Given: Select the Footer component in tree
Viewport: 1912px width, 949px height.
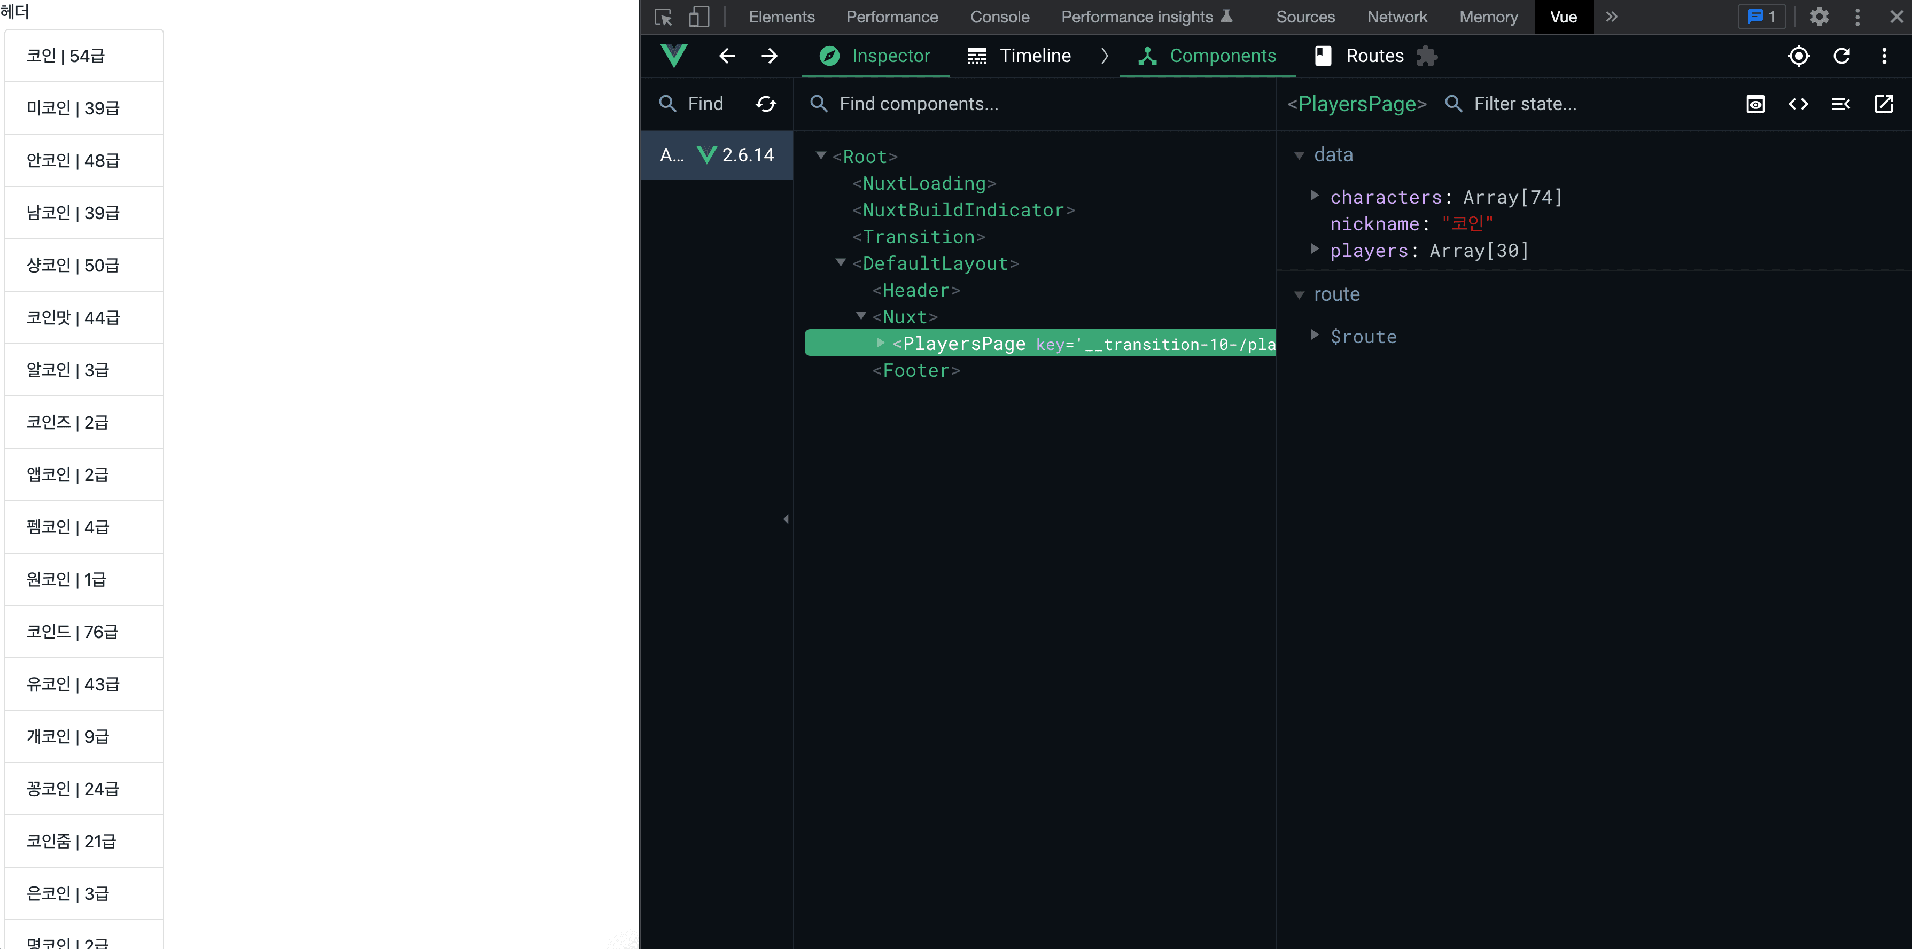Looking at the screenshot, I should pos(916,370).
